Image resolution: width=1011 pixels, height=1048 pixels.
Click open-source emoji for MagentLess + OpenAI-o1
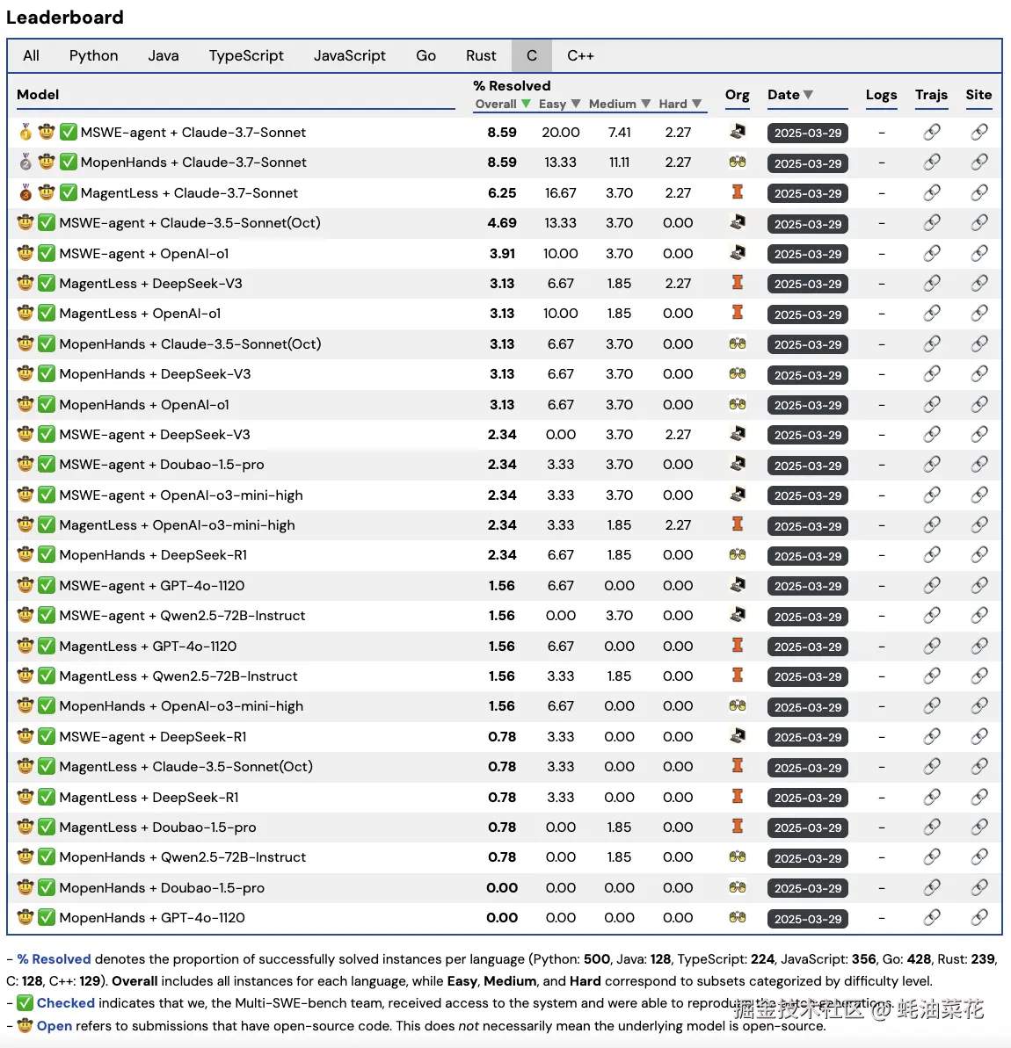[25, 314]
